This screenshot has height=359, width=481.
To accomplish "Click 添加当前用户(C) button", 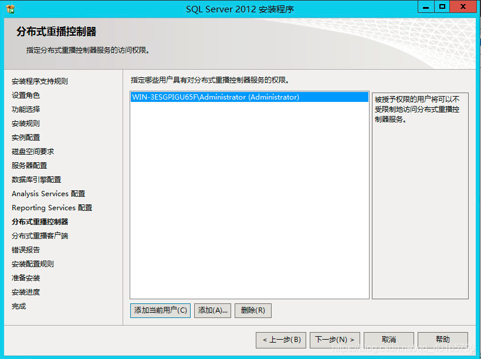I will [x=161, y=310].
